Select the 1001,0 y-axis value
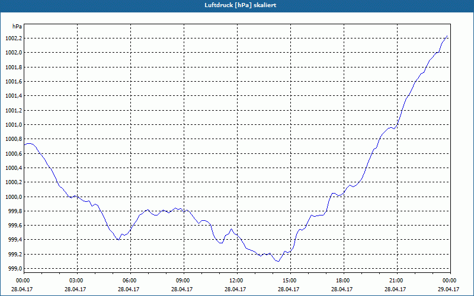 (x=14, y=125)
